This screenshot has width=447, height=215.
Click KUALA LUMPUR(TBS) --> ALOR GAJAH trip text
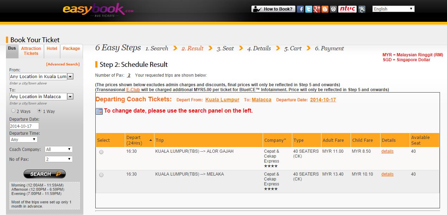[x=194, y=151]
